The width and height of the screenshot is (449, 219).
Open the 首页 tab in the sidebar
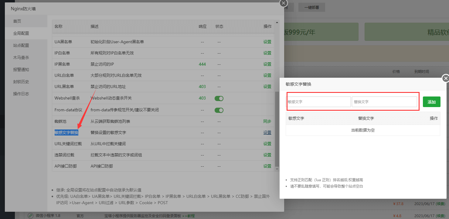pyautogui.click(x=26, y=21)
